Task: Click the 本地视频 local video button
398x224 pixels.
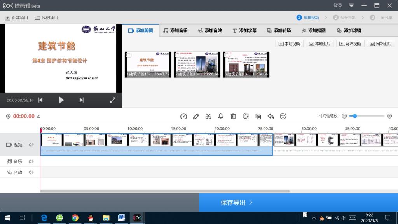Action: click(x=289, y=44)
